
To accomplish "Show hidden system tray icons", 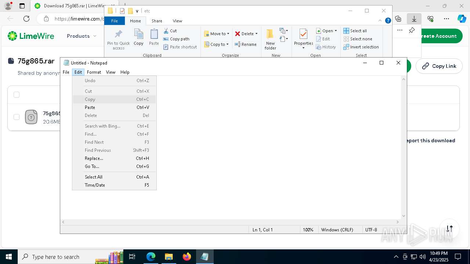I will 396,257.
